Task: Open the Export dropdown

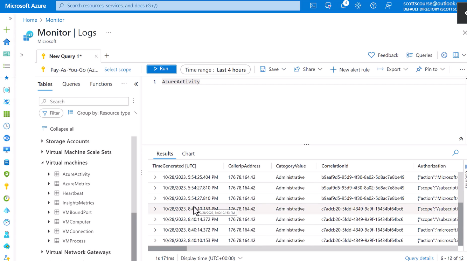Action: tap(392, 69)
